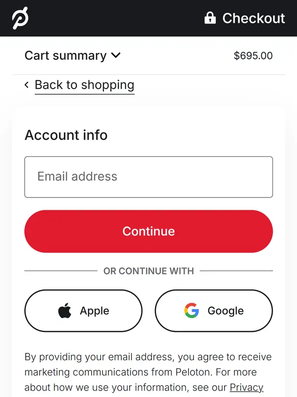
Task: Follow the Back to shopping link
Action: (84, 85)
